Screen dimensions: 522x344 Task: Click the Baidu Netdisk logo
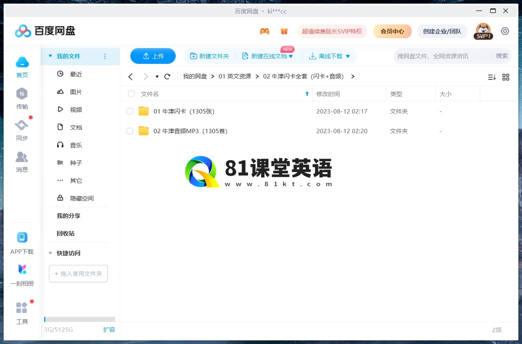45,31
